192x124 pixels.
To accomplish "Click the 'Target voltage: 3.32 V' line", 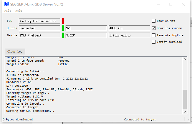I will (25, 97).
